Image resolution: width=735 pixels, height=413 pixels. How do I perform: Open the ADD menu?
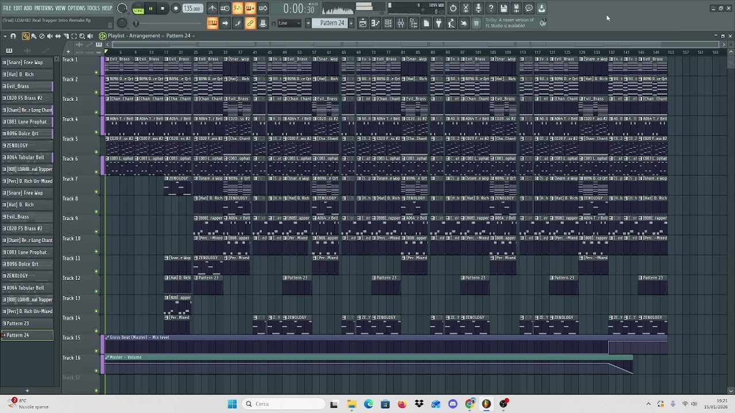click(x=28, y=8)
